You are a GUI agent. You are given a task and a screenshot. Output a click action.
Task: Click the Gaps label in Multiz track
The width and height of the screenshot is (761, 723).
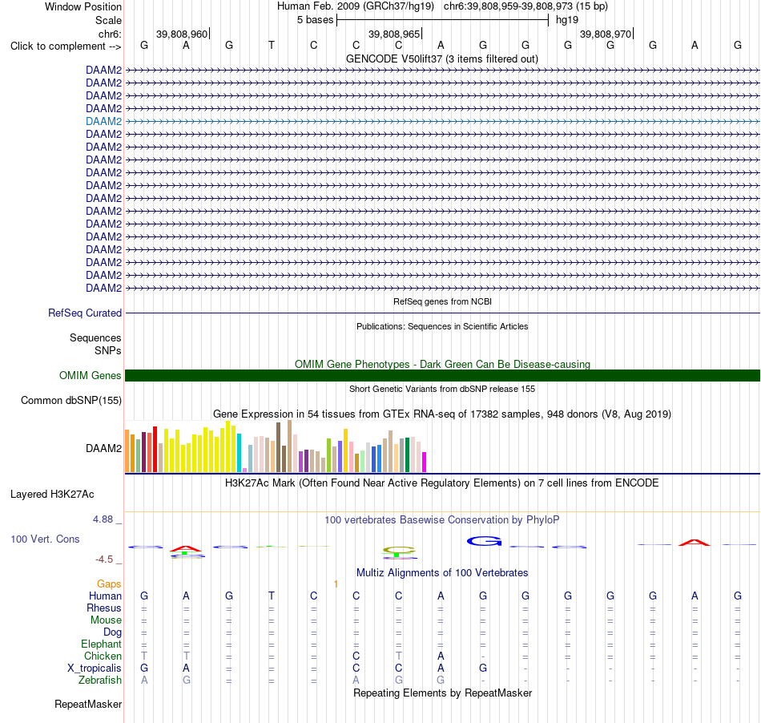[x=109, y=584]
